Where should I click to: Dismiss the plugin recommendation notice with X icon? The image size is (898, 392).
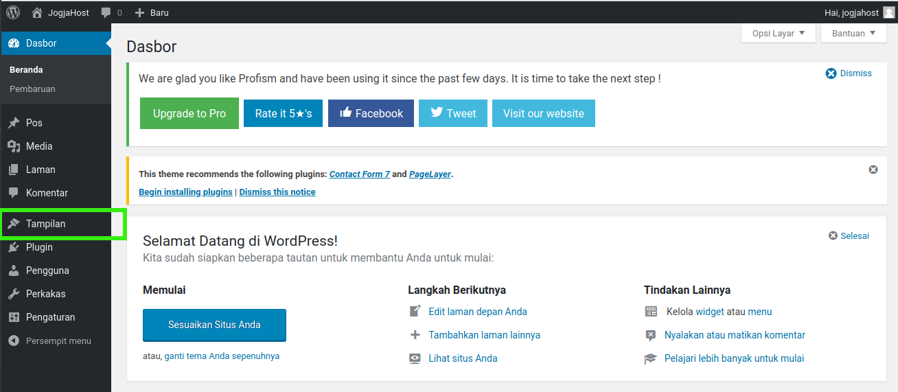click(873, 170)
